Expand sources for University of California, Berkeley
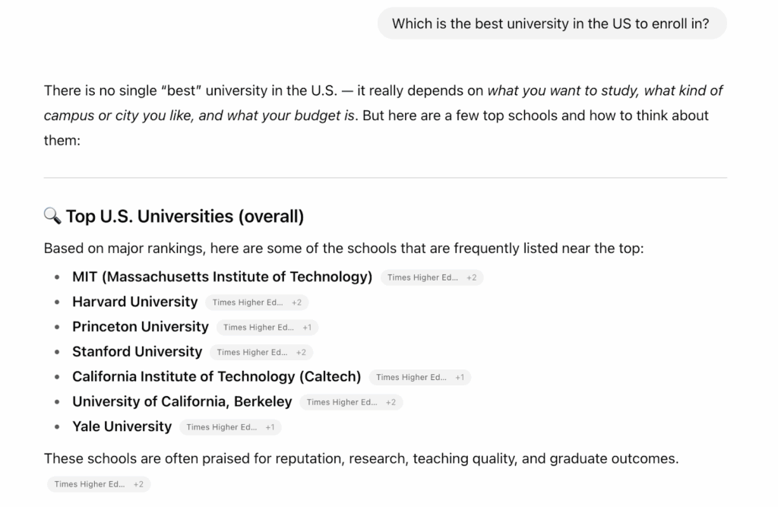 click(351, 402)
